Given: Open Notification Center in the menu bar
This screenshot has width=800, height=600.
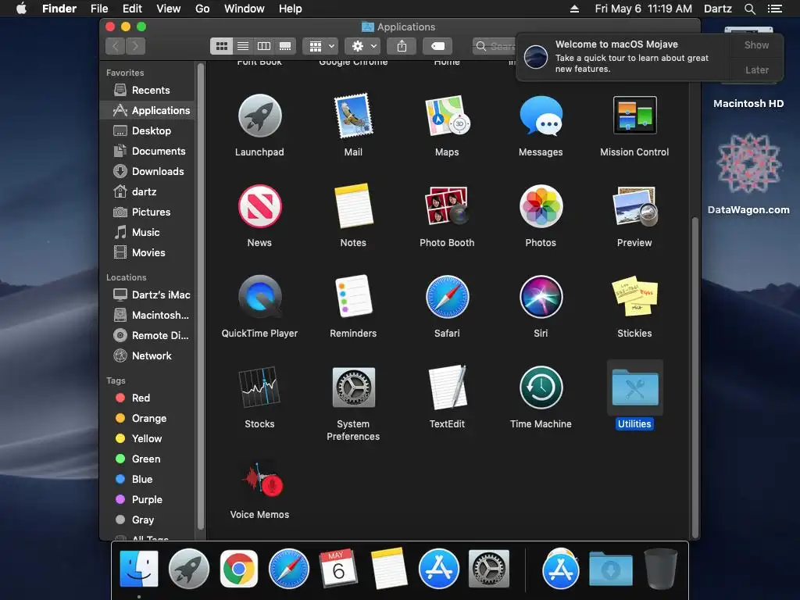Looking at the screenshot, I should (x=775, y=9).
